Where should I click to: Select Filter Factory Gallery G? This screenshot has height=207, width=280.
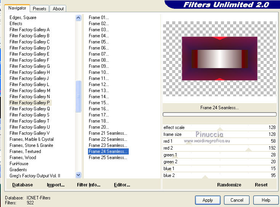(30, 66)
